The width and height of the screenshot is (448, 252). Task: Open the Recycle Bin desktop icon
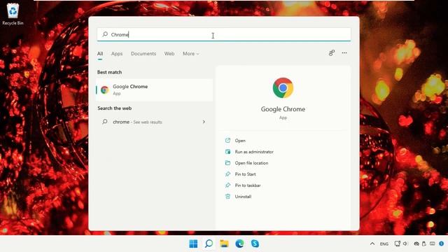click(13, 14)
